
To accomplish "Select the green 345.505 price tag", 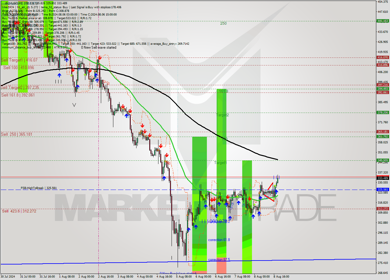I will [x=383, y=160].
